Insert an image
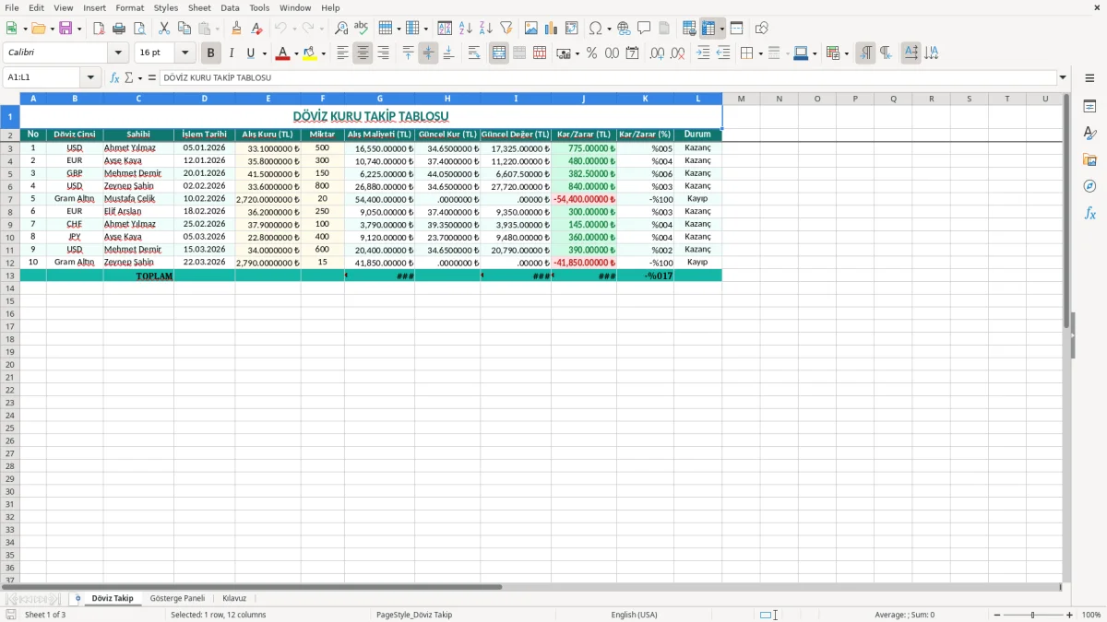Image resolution: width=1107 pixels, height=622 pixels. point(531,29)
